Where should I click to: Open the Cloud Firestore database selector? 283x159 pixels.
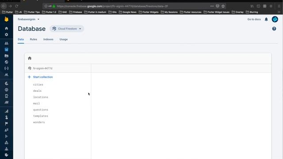pos(67,29)
